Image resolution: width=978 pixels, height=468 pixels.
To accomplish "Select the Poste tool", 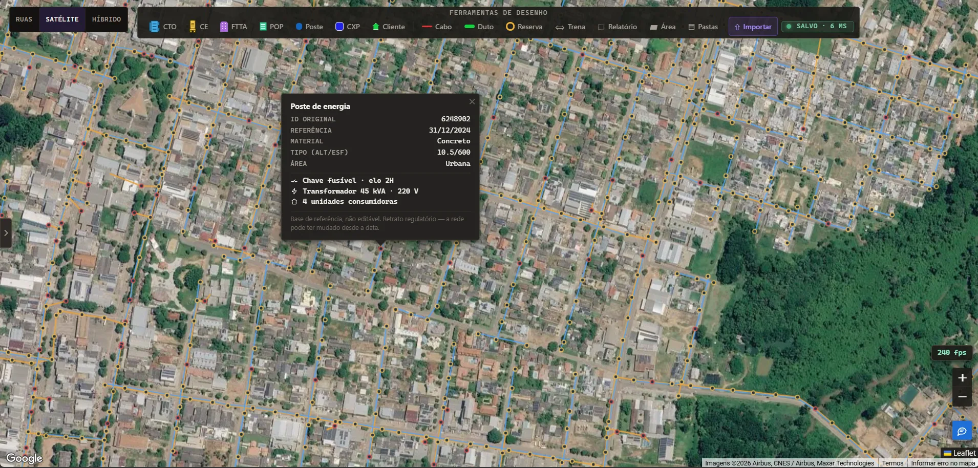I will point(309,27).
